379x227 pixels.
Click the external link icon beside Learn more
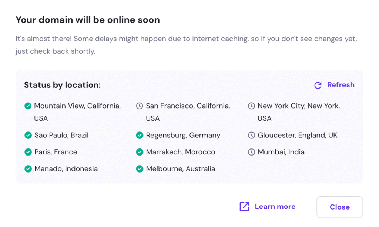[x=244, y=206]
